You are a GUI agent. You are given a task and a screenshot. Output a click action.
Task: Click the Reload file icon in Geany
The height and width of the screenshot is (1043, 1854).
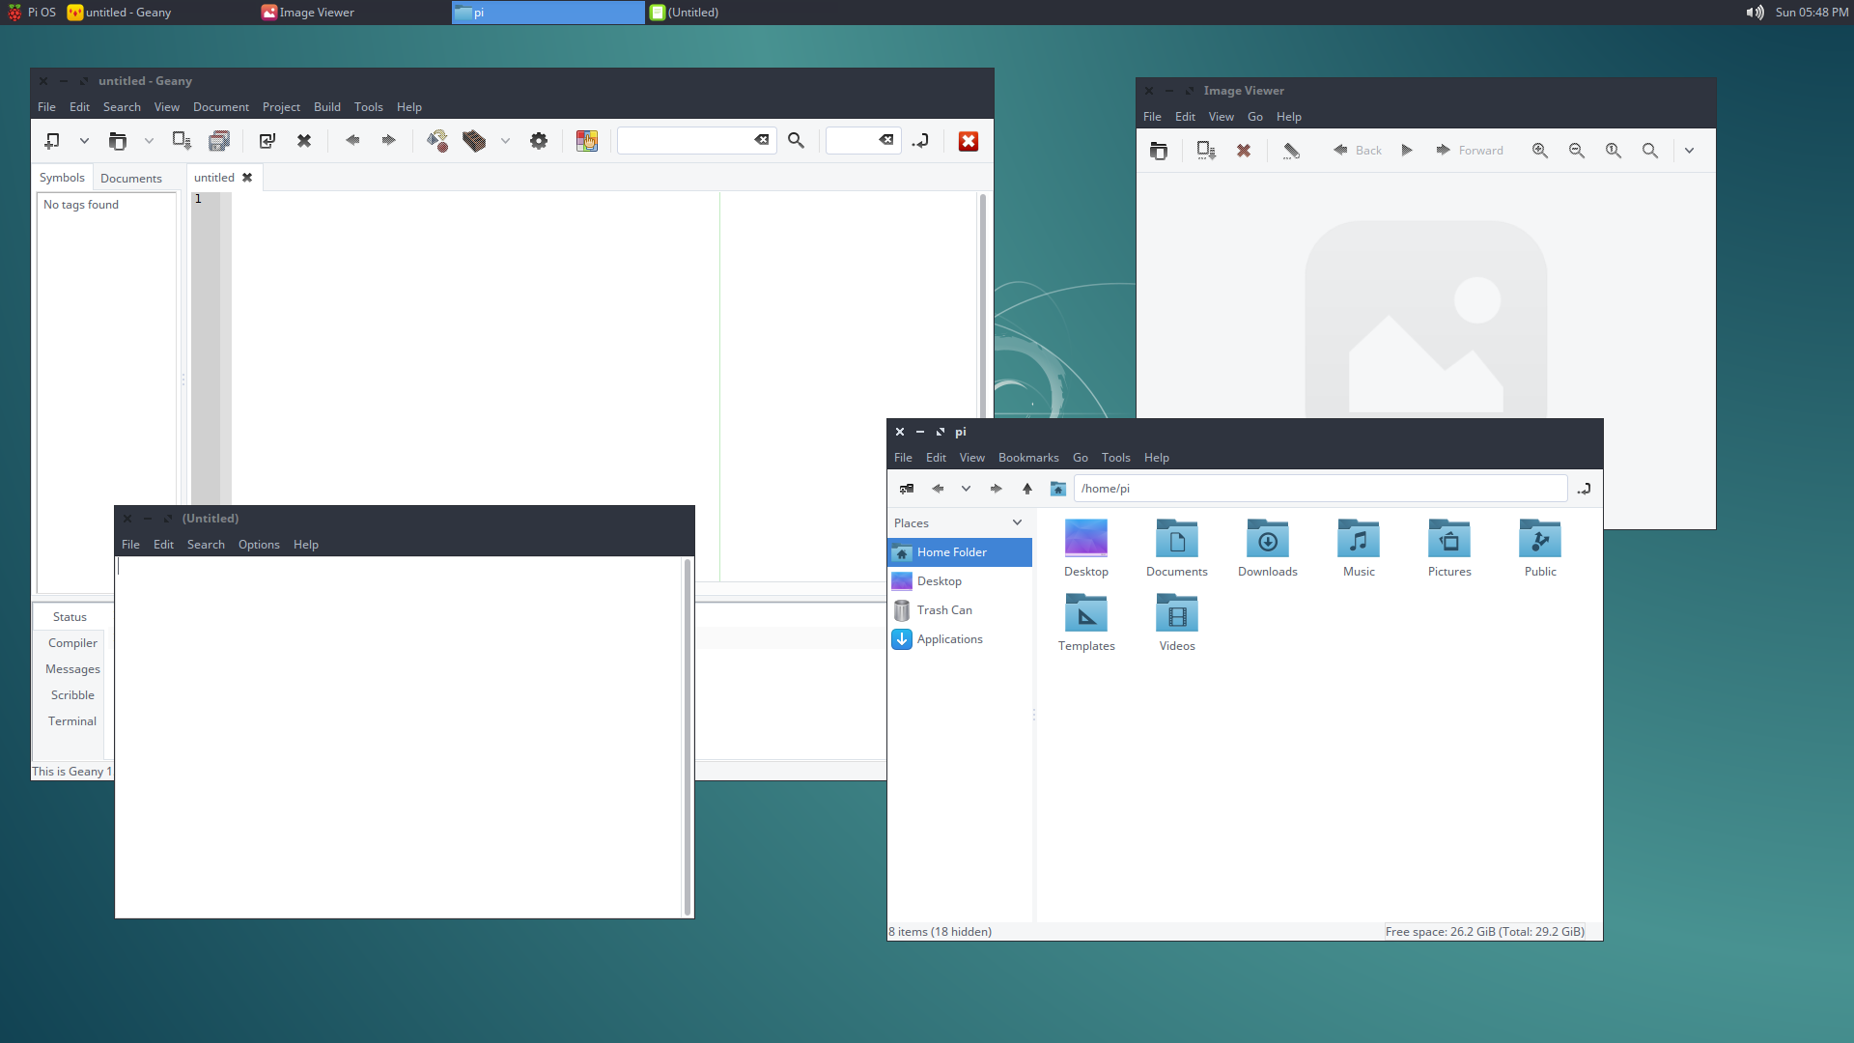pyautogui.click(x=267, y=141)
